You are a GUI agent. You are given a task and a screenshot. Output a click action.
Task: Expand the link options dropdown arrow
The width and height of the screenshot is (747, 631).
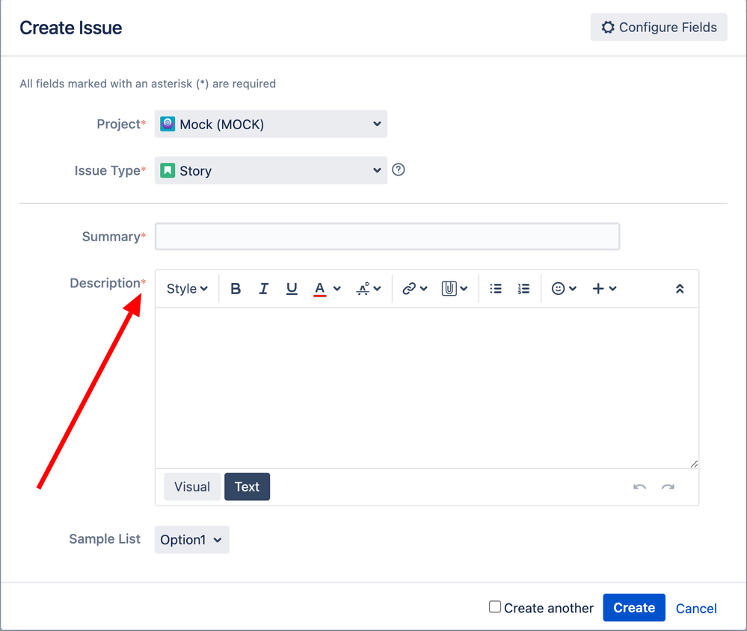(424, 288)
